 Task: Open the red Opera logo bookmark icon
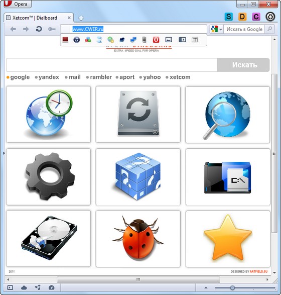pos(156,40)
